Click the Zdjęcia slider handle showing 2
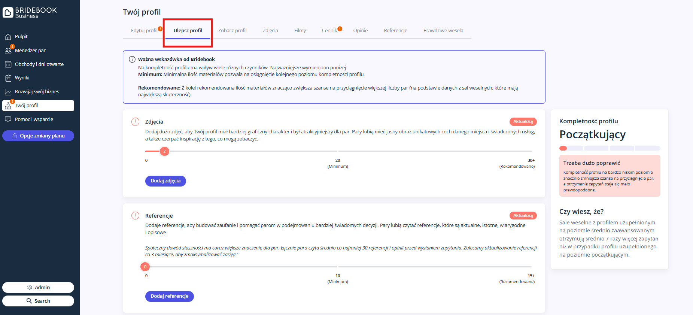Image resolution: width=693 pixels, height=315 pixels. point(164,151)
